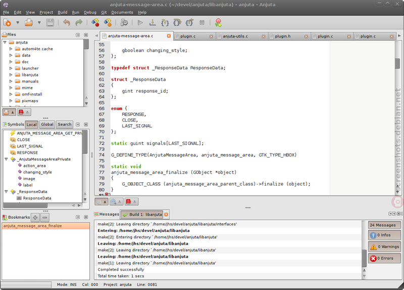Expand the manuals folder
Viewport: 404px width, 290px height.
pyautogui.click(x=11, y=81)
